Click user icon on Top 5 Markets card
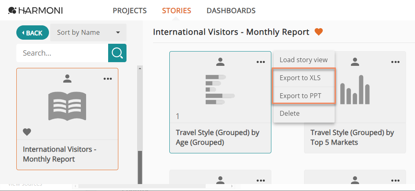The height and width of the screenshot is (191, 415). tap(355, 62)
